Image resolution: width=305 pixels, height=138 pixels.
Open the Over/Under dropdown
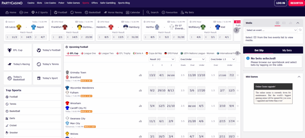pos(192,59)
